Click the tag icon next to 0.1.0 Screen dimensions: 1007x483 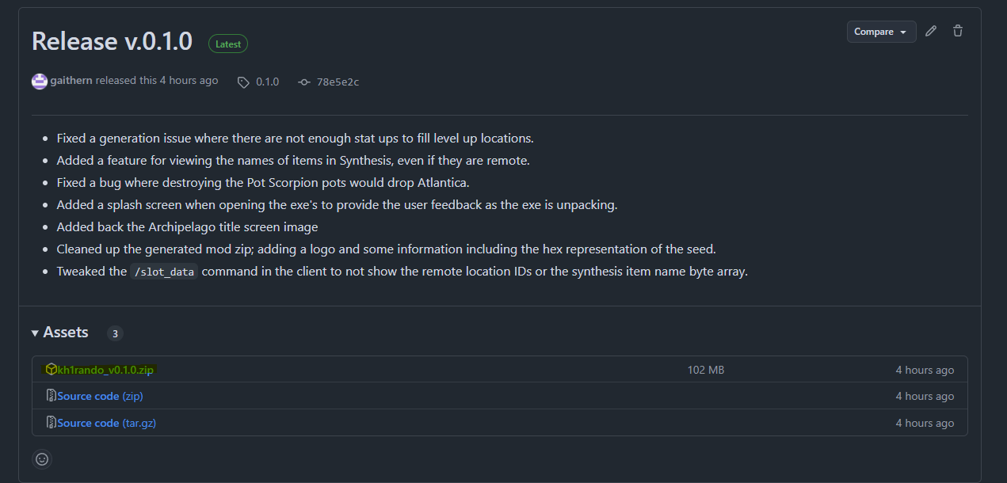click(244, 82)
